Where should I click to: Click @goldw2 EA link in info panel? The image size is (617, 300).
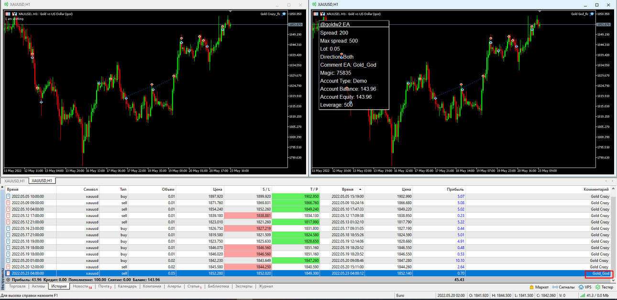(x=335, y=24)
